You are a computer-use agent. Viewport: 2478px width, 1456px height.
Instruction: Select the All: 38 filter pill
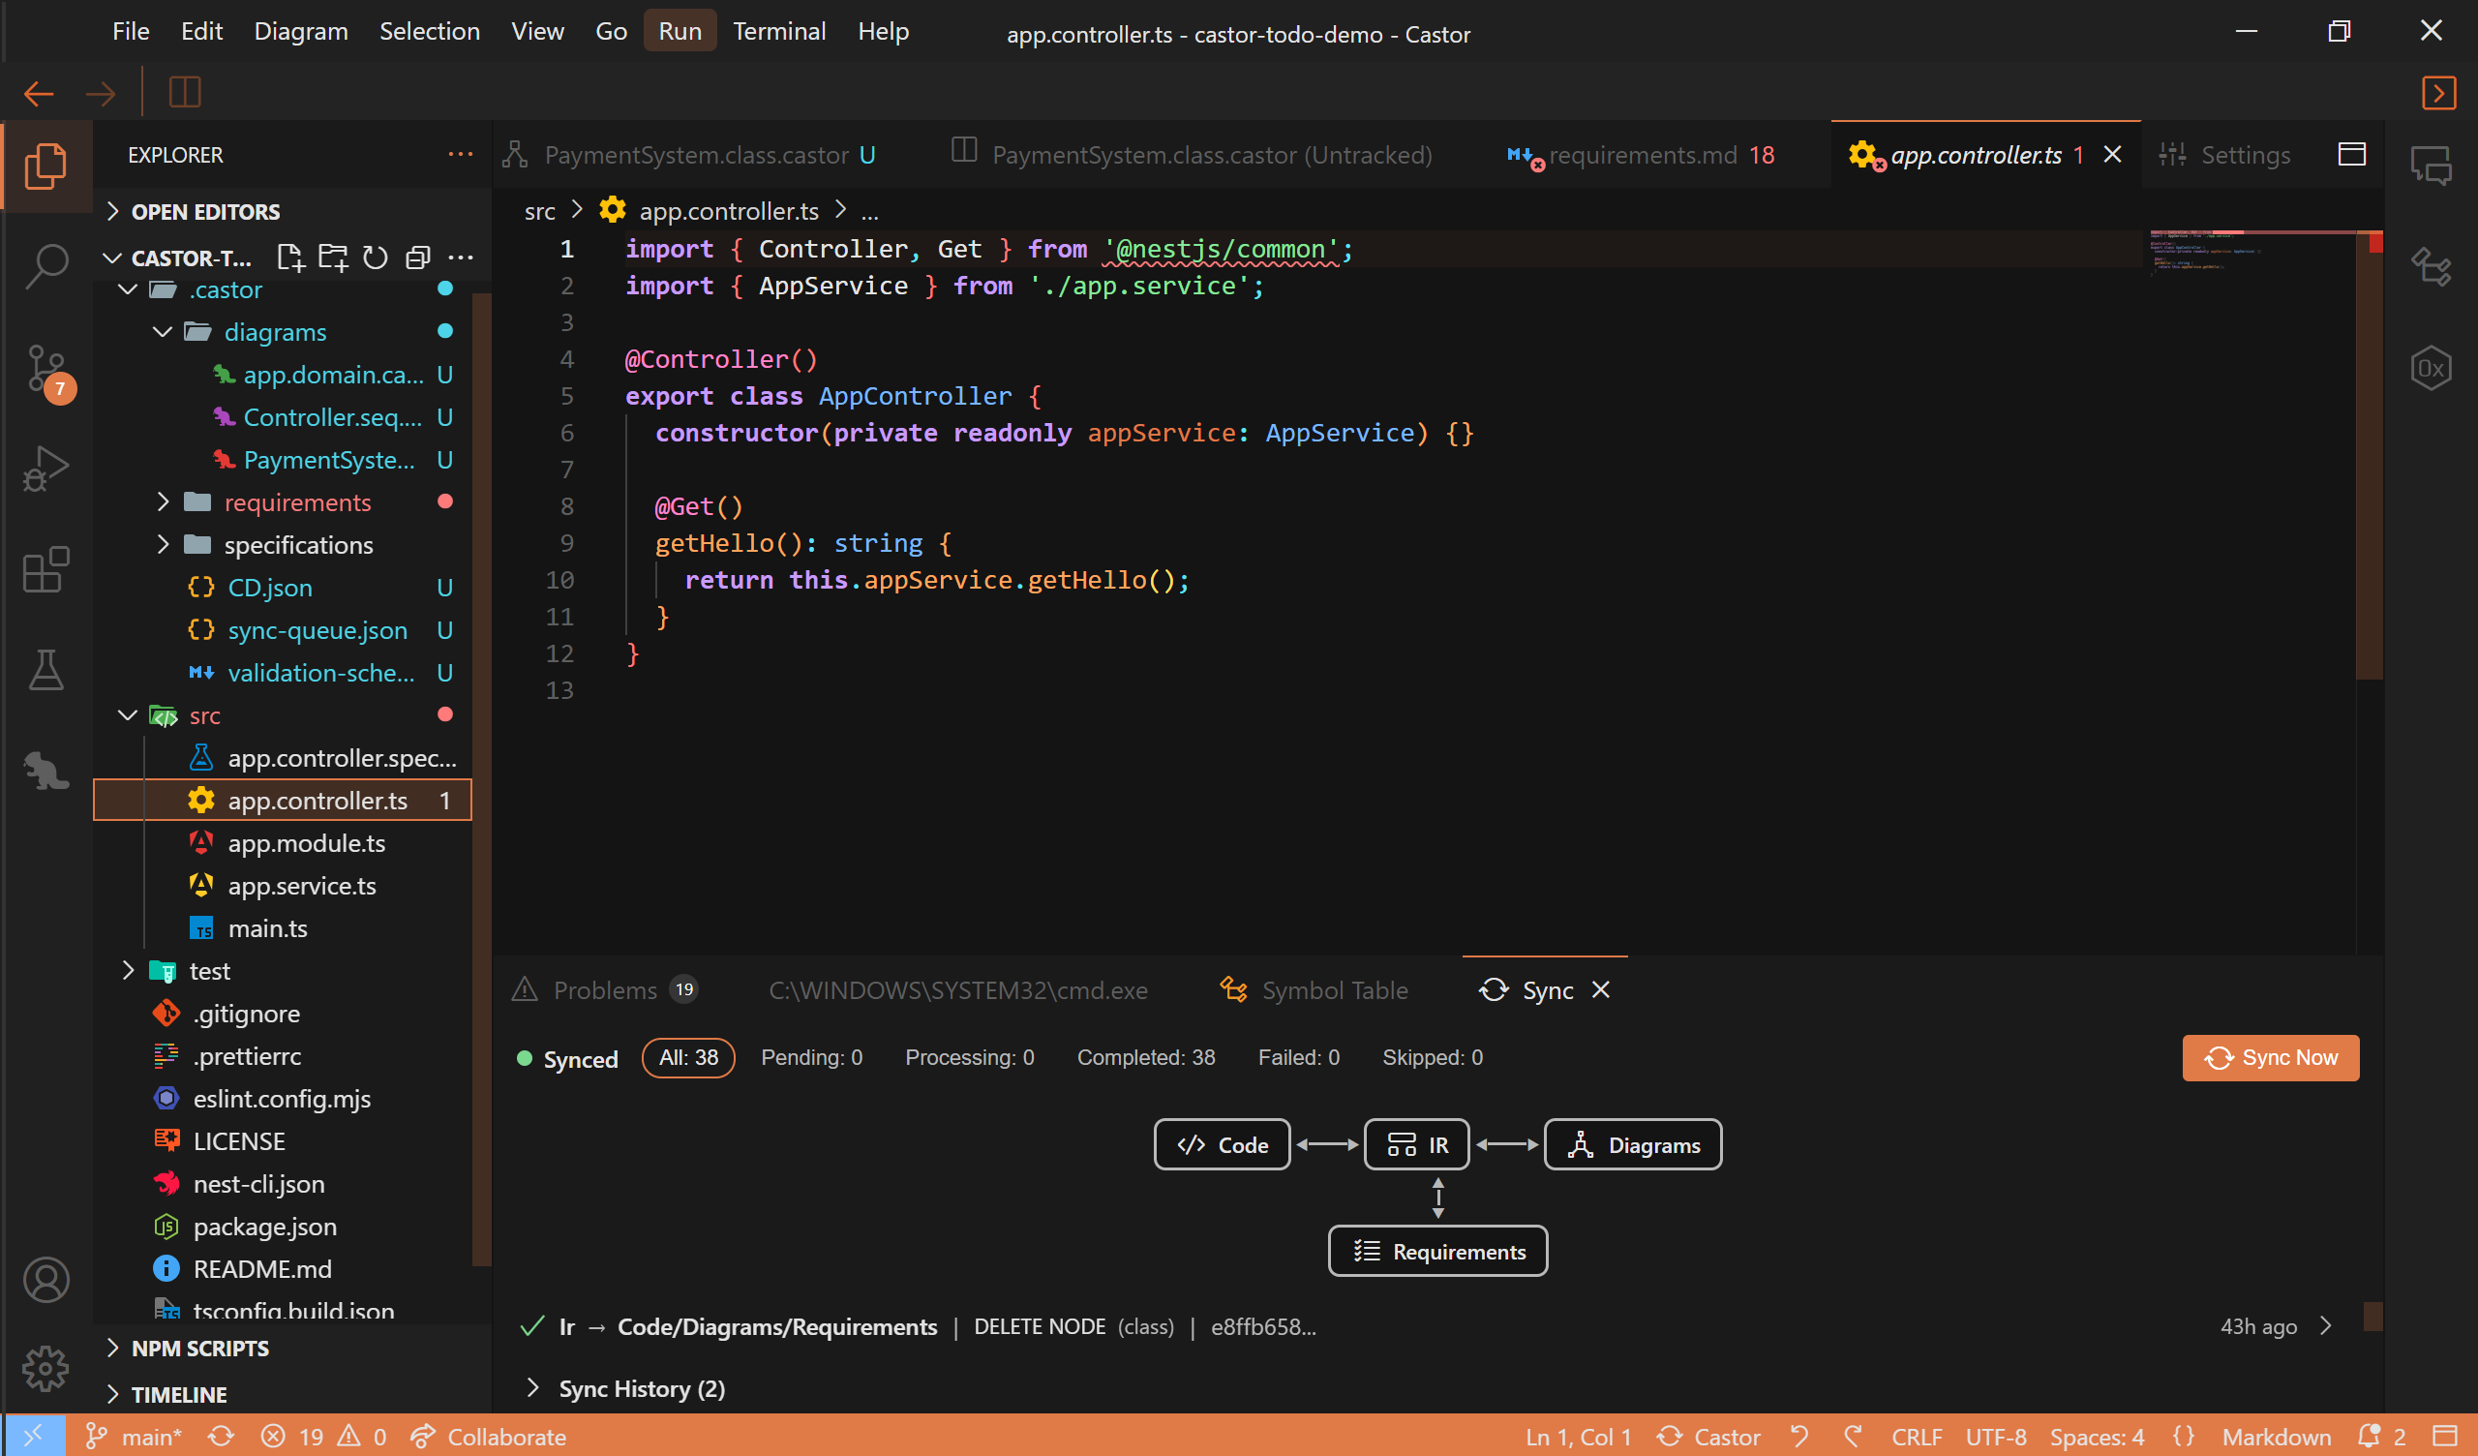coord(687,1057)
